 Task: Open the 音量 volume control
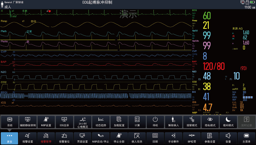point(228,138)
